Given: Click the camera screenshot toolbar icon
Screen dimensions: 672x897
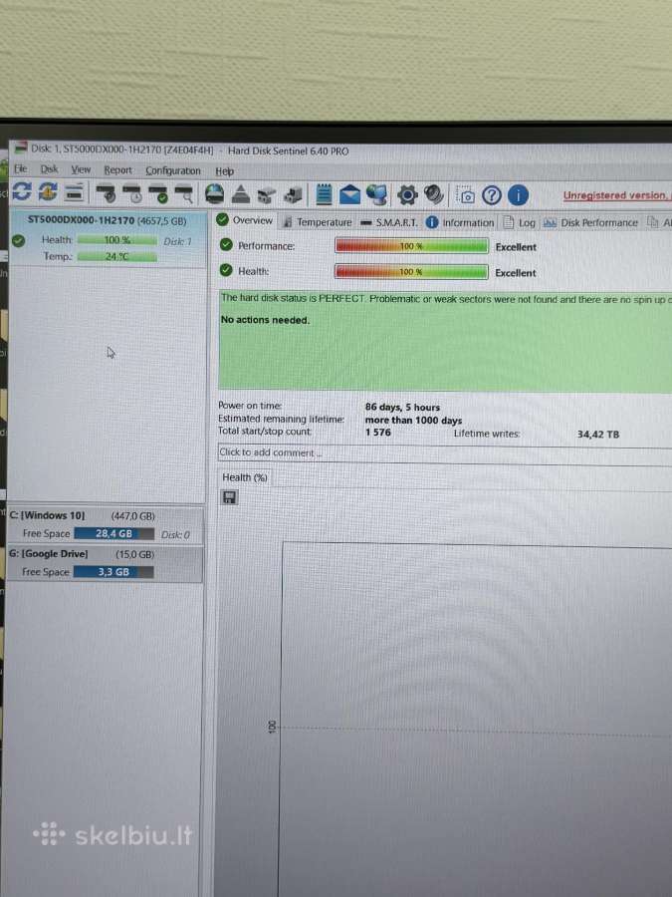Looking at the screenshot, I should [465, 195].
